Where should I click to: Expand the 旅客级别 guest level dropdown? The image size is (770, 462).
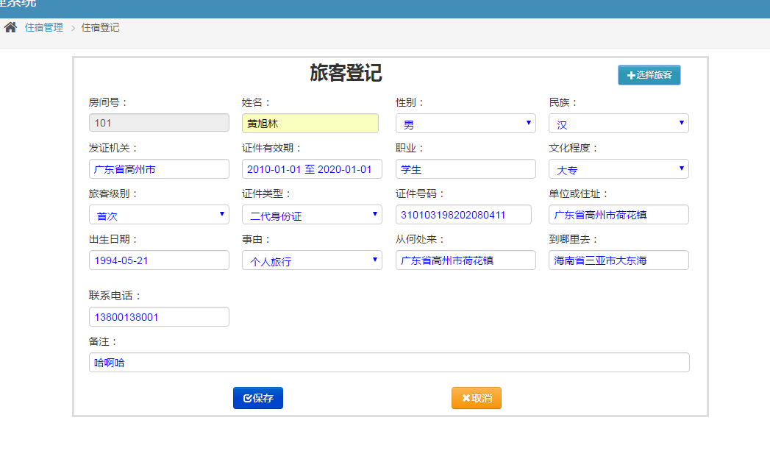coord(159,215)
